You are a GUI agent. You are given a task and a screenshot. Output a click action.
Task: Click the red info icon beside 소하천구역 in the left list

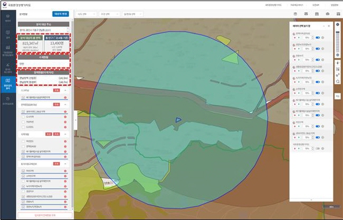pyautogui.click(x=65, y=176)
